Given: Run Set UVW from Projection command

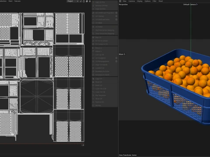Looking at the screenshot, I should point(105,13).
